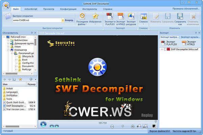Screen dimensions: 203x135
Task: Open the ActionScript ribbon tab
Action: click(x=31, y=9)
